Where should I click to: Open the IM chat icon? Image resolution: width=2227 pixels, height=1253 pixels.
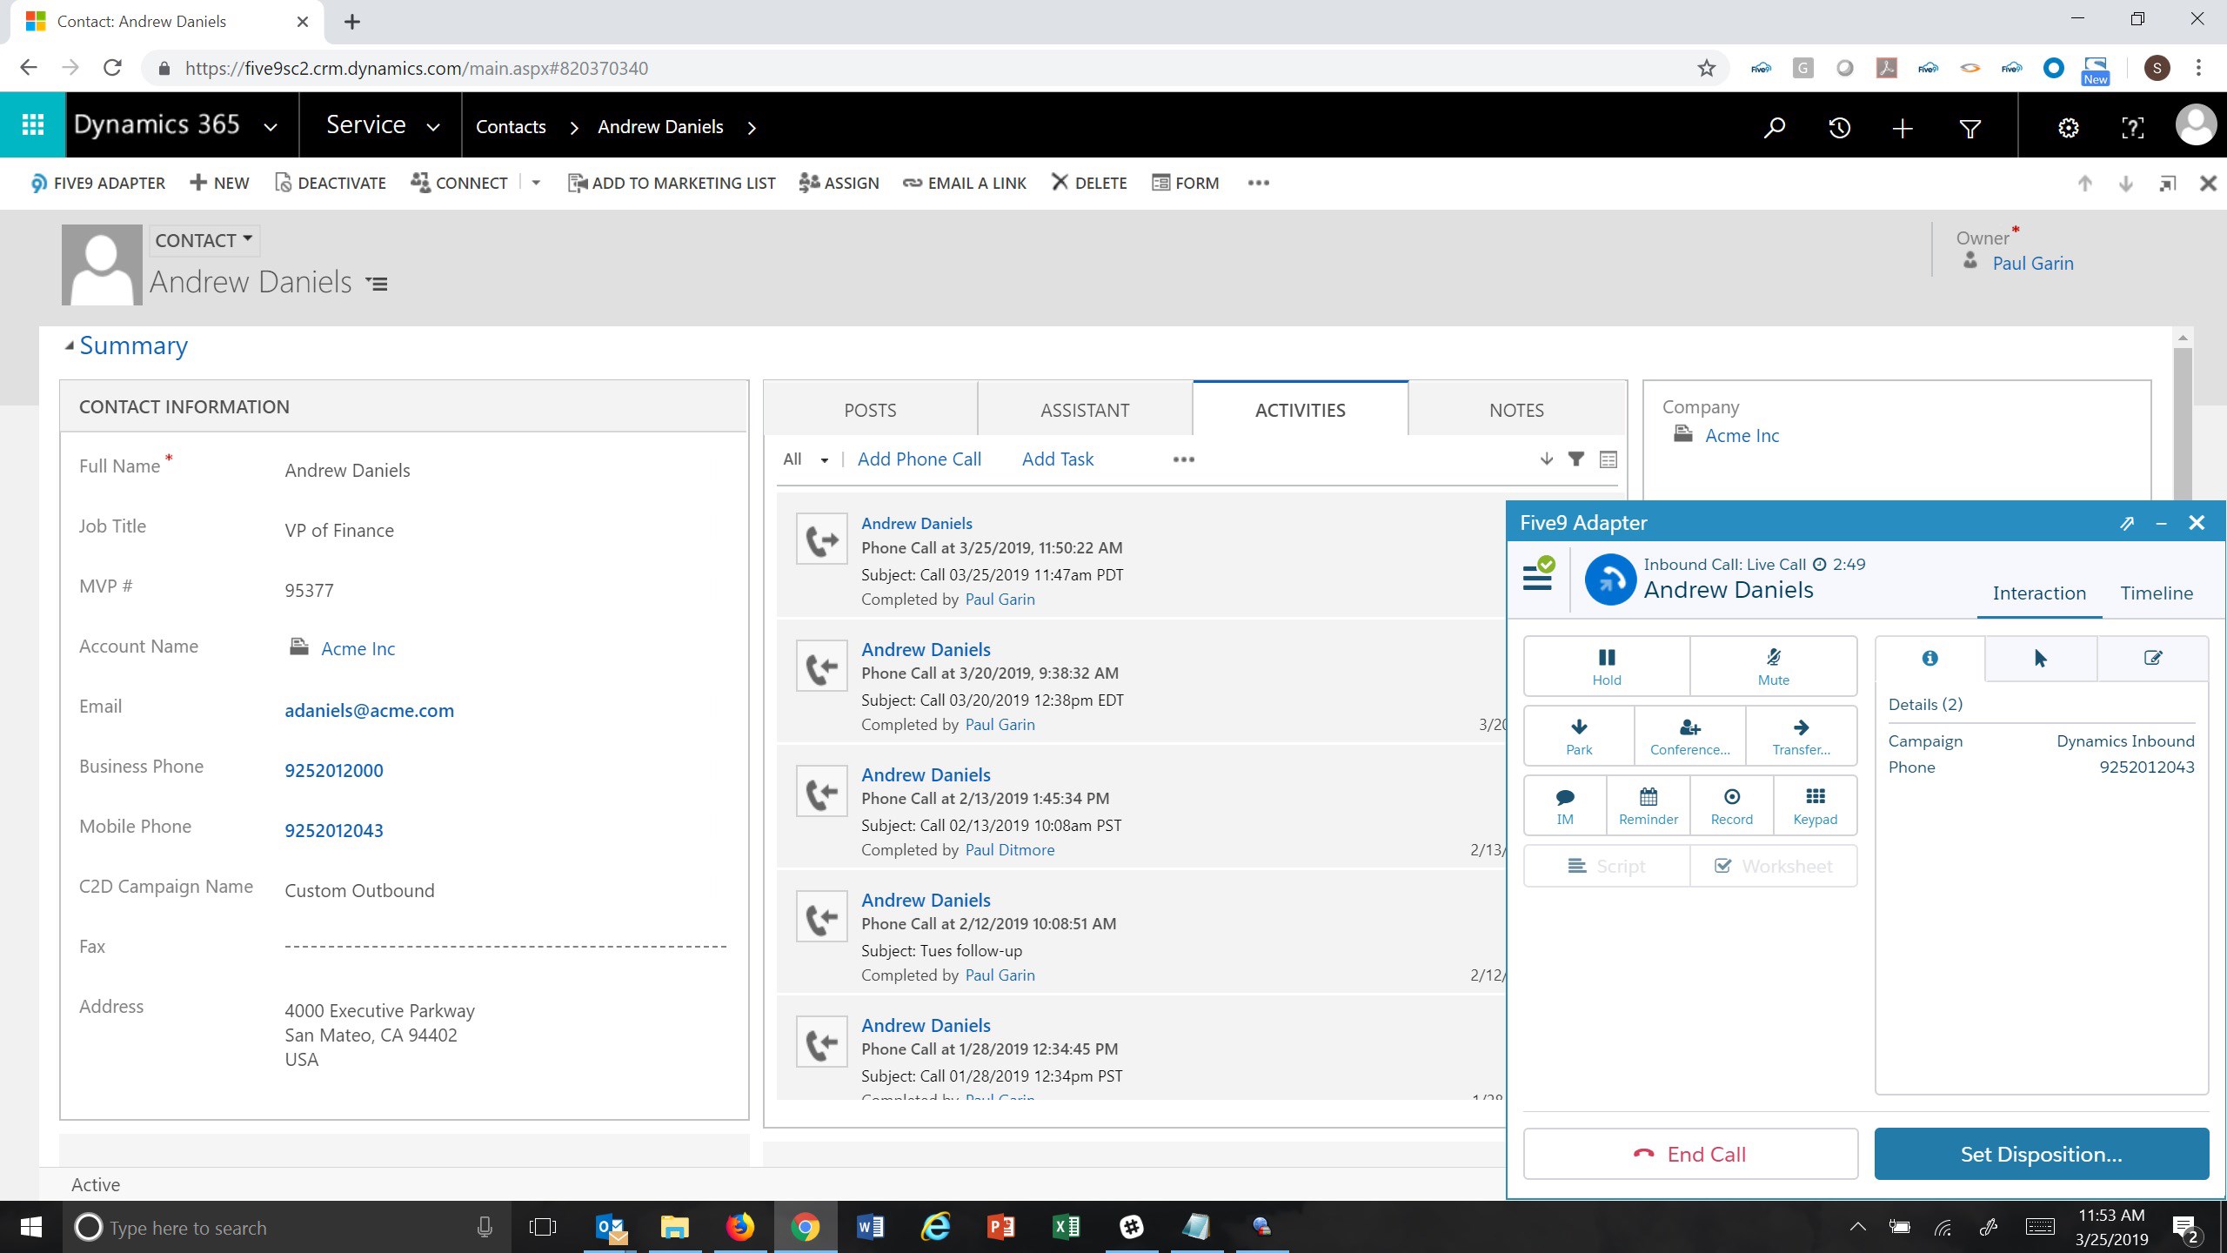tap(1564, 806)
